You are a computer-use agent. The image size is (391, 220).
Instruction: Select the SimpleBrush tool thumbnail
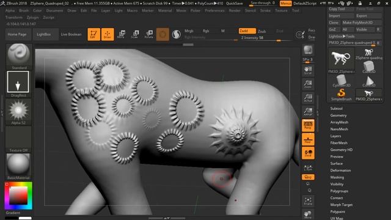click(x=341, y=95)
